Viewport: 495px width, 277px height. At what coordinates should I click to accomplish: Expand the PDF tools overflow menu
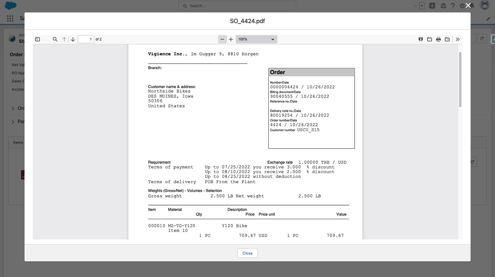(458, 39)
